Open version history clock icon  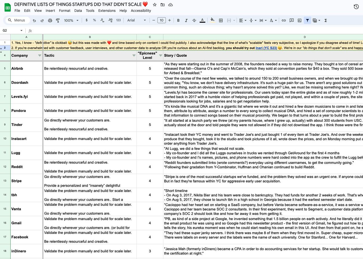[356, 7]
